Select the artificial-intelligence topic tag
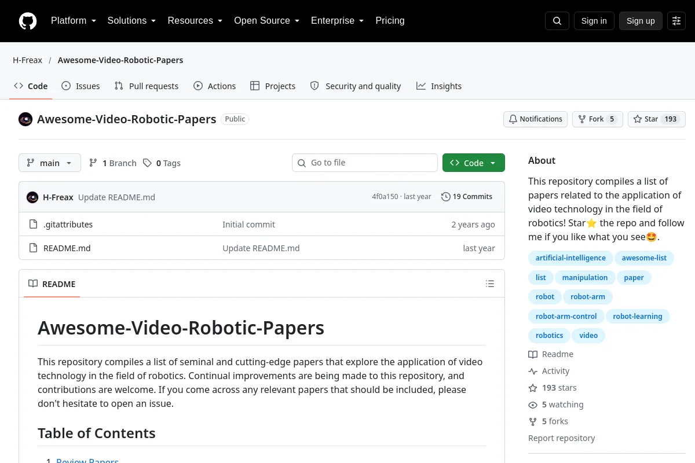Screen dimensions: 695x463 click(570, 258)
